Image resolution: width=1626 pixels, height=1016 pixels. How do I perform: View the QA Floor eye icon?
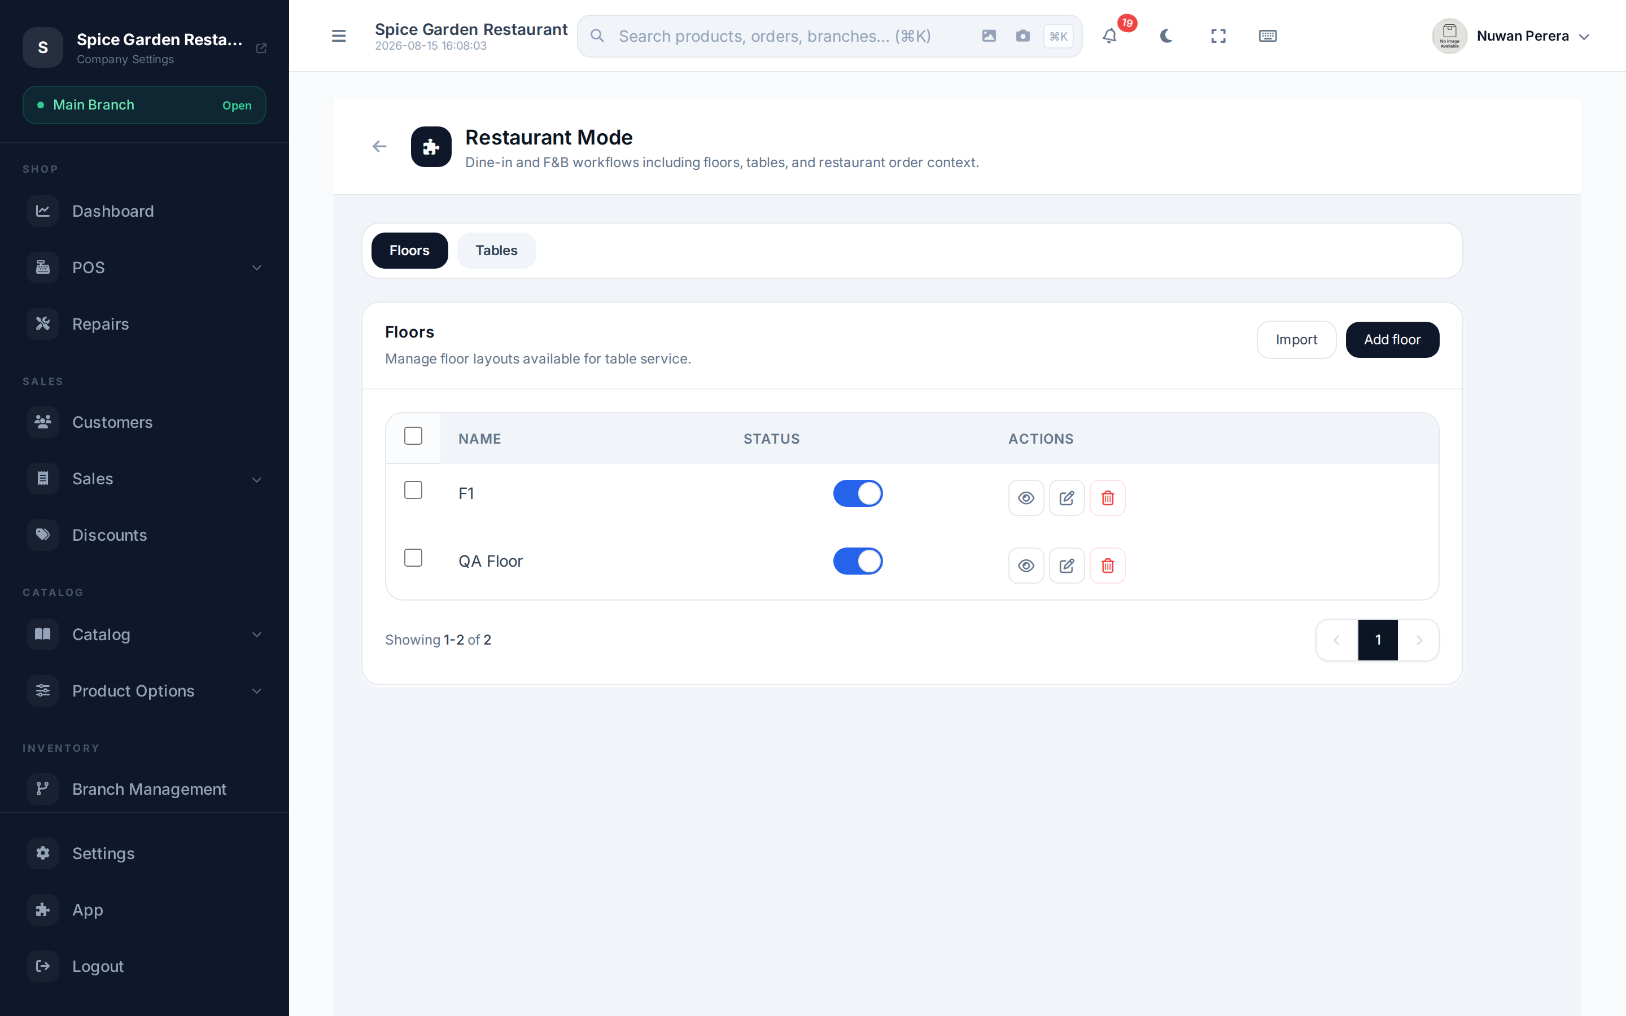coord(1025,566)
